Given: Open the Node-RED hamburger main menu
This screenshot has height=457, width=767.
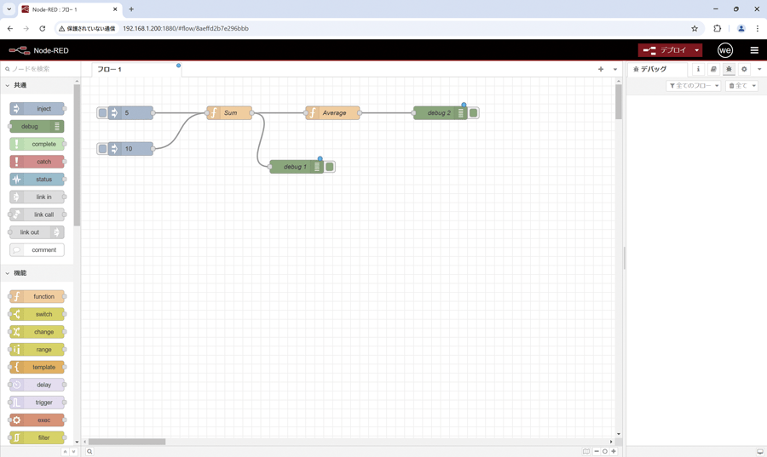Looking at the screenshot, I should pyautogui.click(x=754, y=50).
